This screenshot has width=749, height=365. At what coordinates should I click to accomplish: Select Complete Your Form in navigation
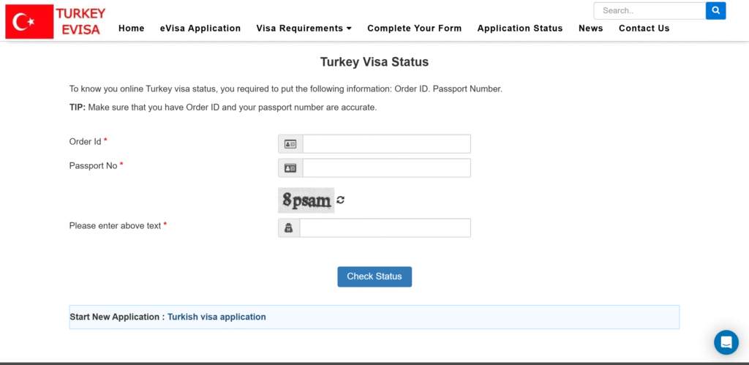tap(414, 29)
